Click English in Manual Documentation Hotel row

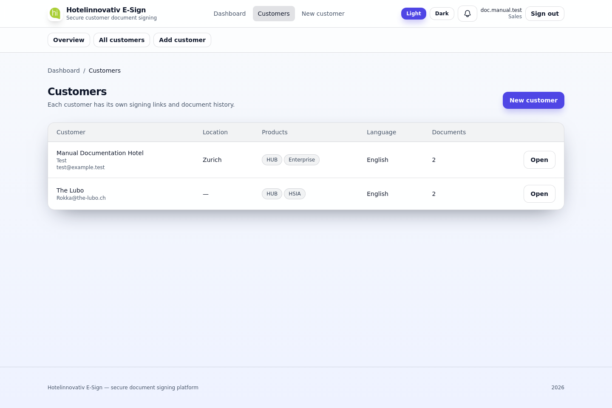377,160
